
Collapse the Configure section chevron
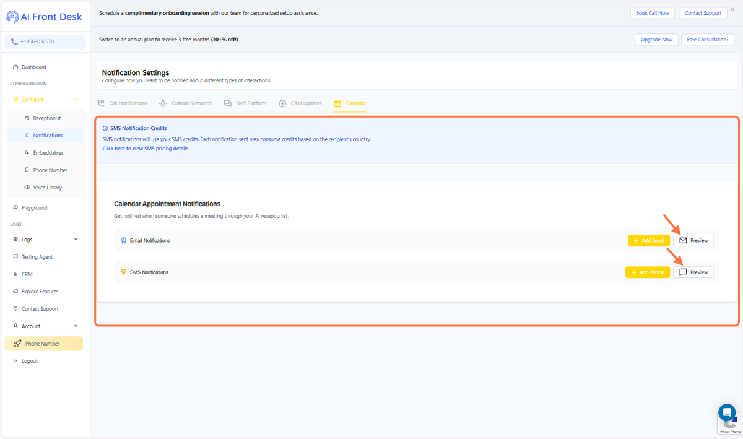[76, 99]
